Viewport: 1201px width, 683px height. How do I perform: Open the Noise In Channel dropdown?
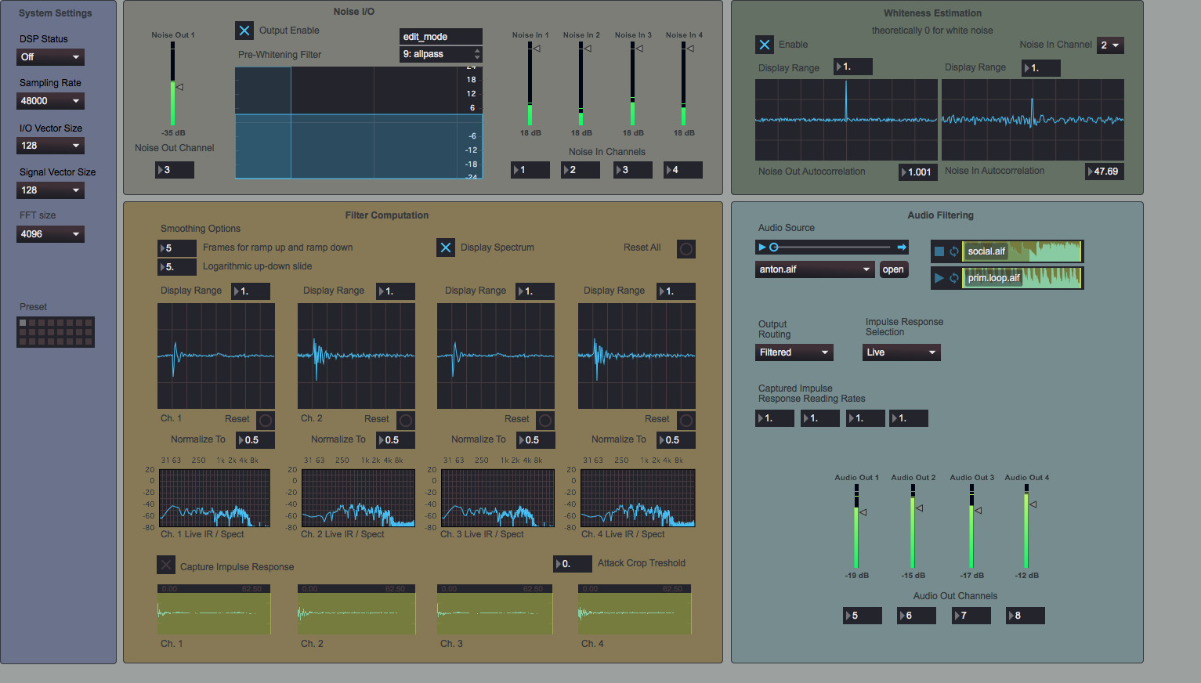(1110, 45)
